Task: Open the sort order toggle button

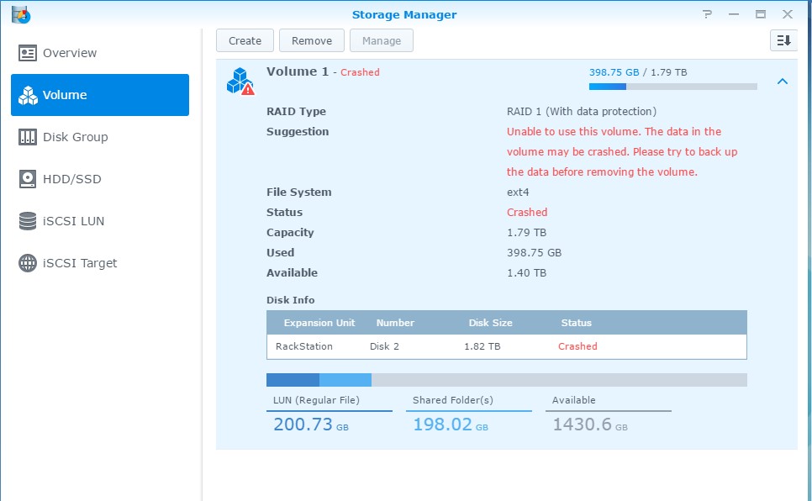Action: pos(783,40)
